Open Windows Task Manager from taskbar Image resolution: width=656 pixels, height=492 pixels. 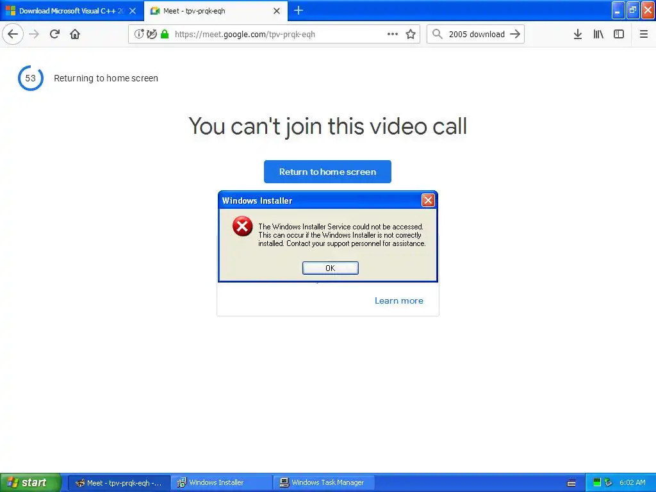[324, 483]
